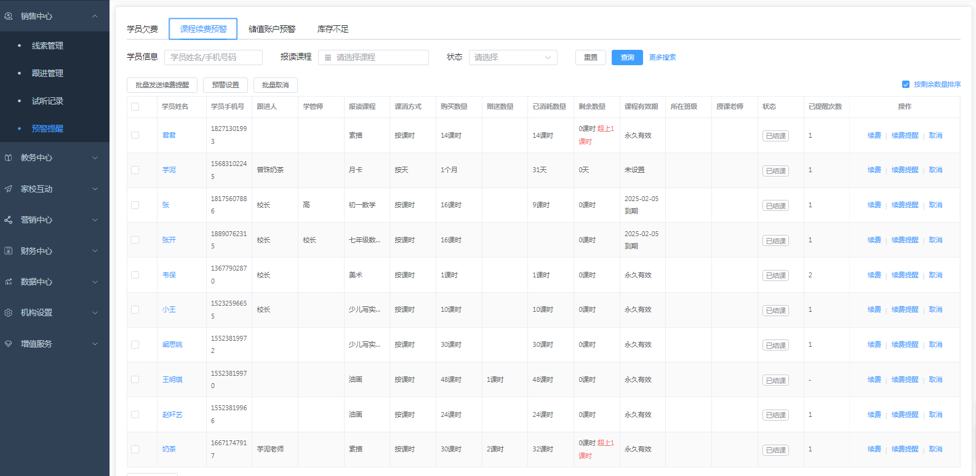This screenshot has height=476, width=976.
Task: Toggle 按剩余数量排序 checkbox
Action: 906,84
